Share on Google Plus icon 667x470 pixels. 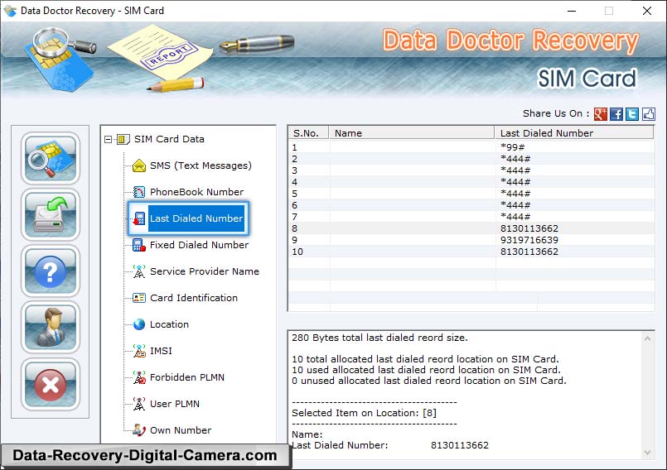click(x=600, y=114)
